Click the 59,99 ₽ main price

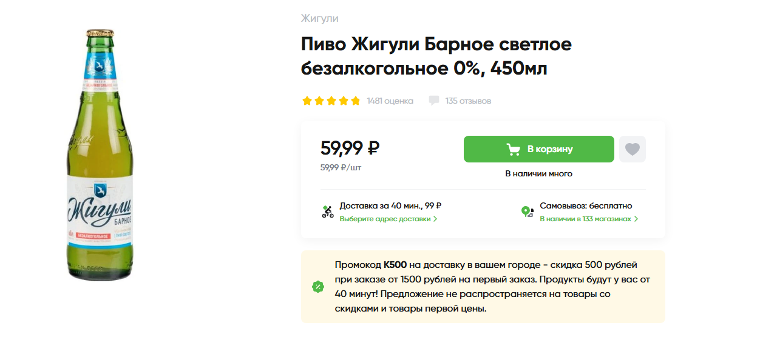pyautogui.click(x=350, y=147)
